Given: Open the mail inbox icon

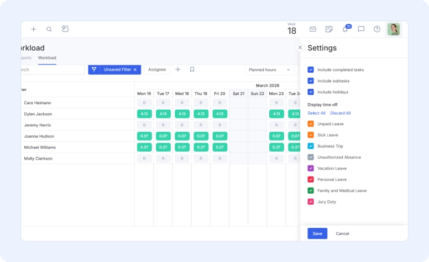Looking at the screenshot, I should click(x=313, y=29).
